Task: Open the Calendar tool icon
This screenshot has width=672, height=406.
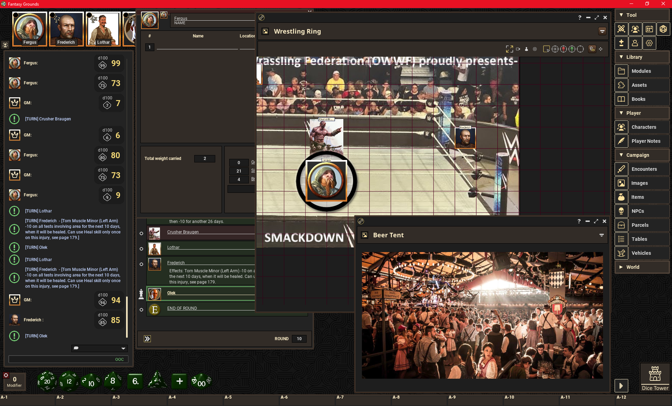Action: click(649, 29)
